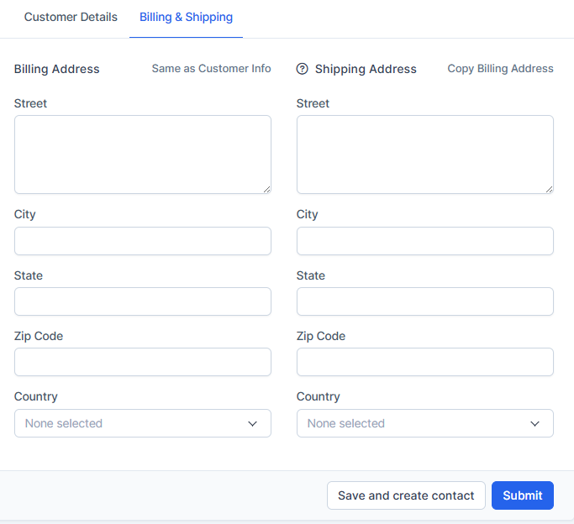This screenshot has width=574, height=524.
Task: Click Save and create contact button
Action: [x=406, y=495]
